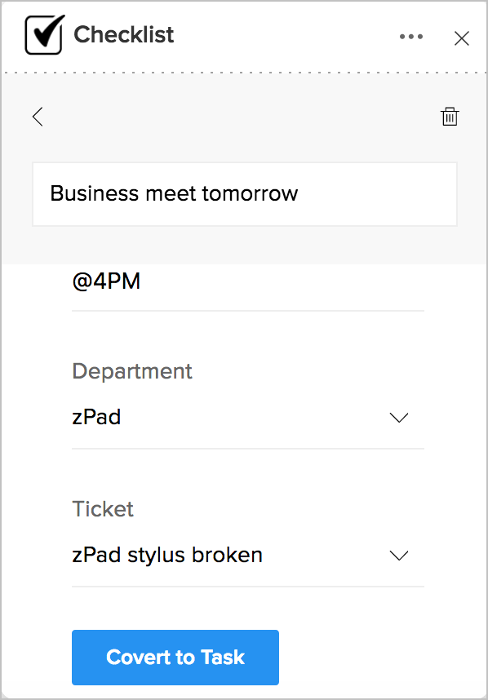Click the word 'broken' in the ticket field
Image resolution: width=488 pixels, height=700 pixels.
click(227, 555)
